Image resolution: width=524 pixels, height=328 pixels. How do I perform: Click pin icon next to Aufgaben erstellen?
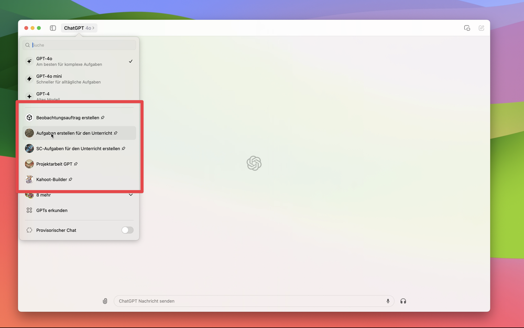(116, 133)
